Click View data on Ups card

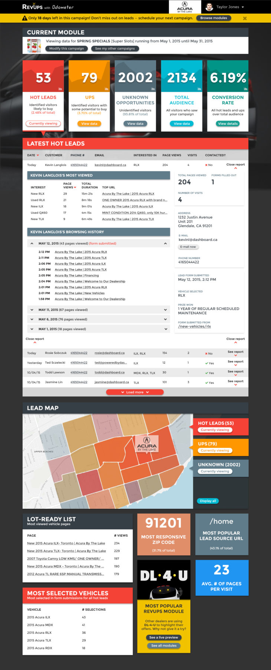tap(89, 124)
